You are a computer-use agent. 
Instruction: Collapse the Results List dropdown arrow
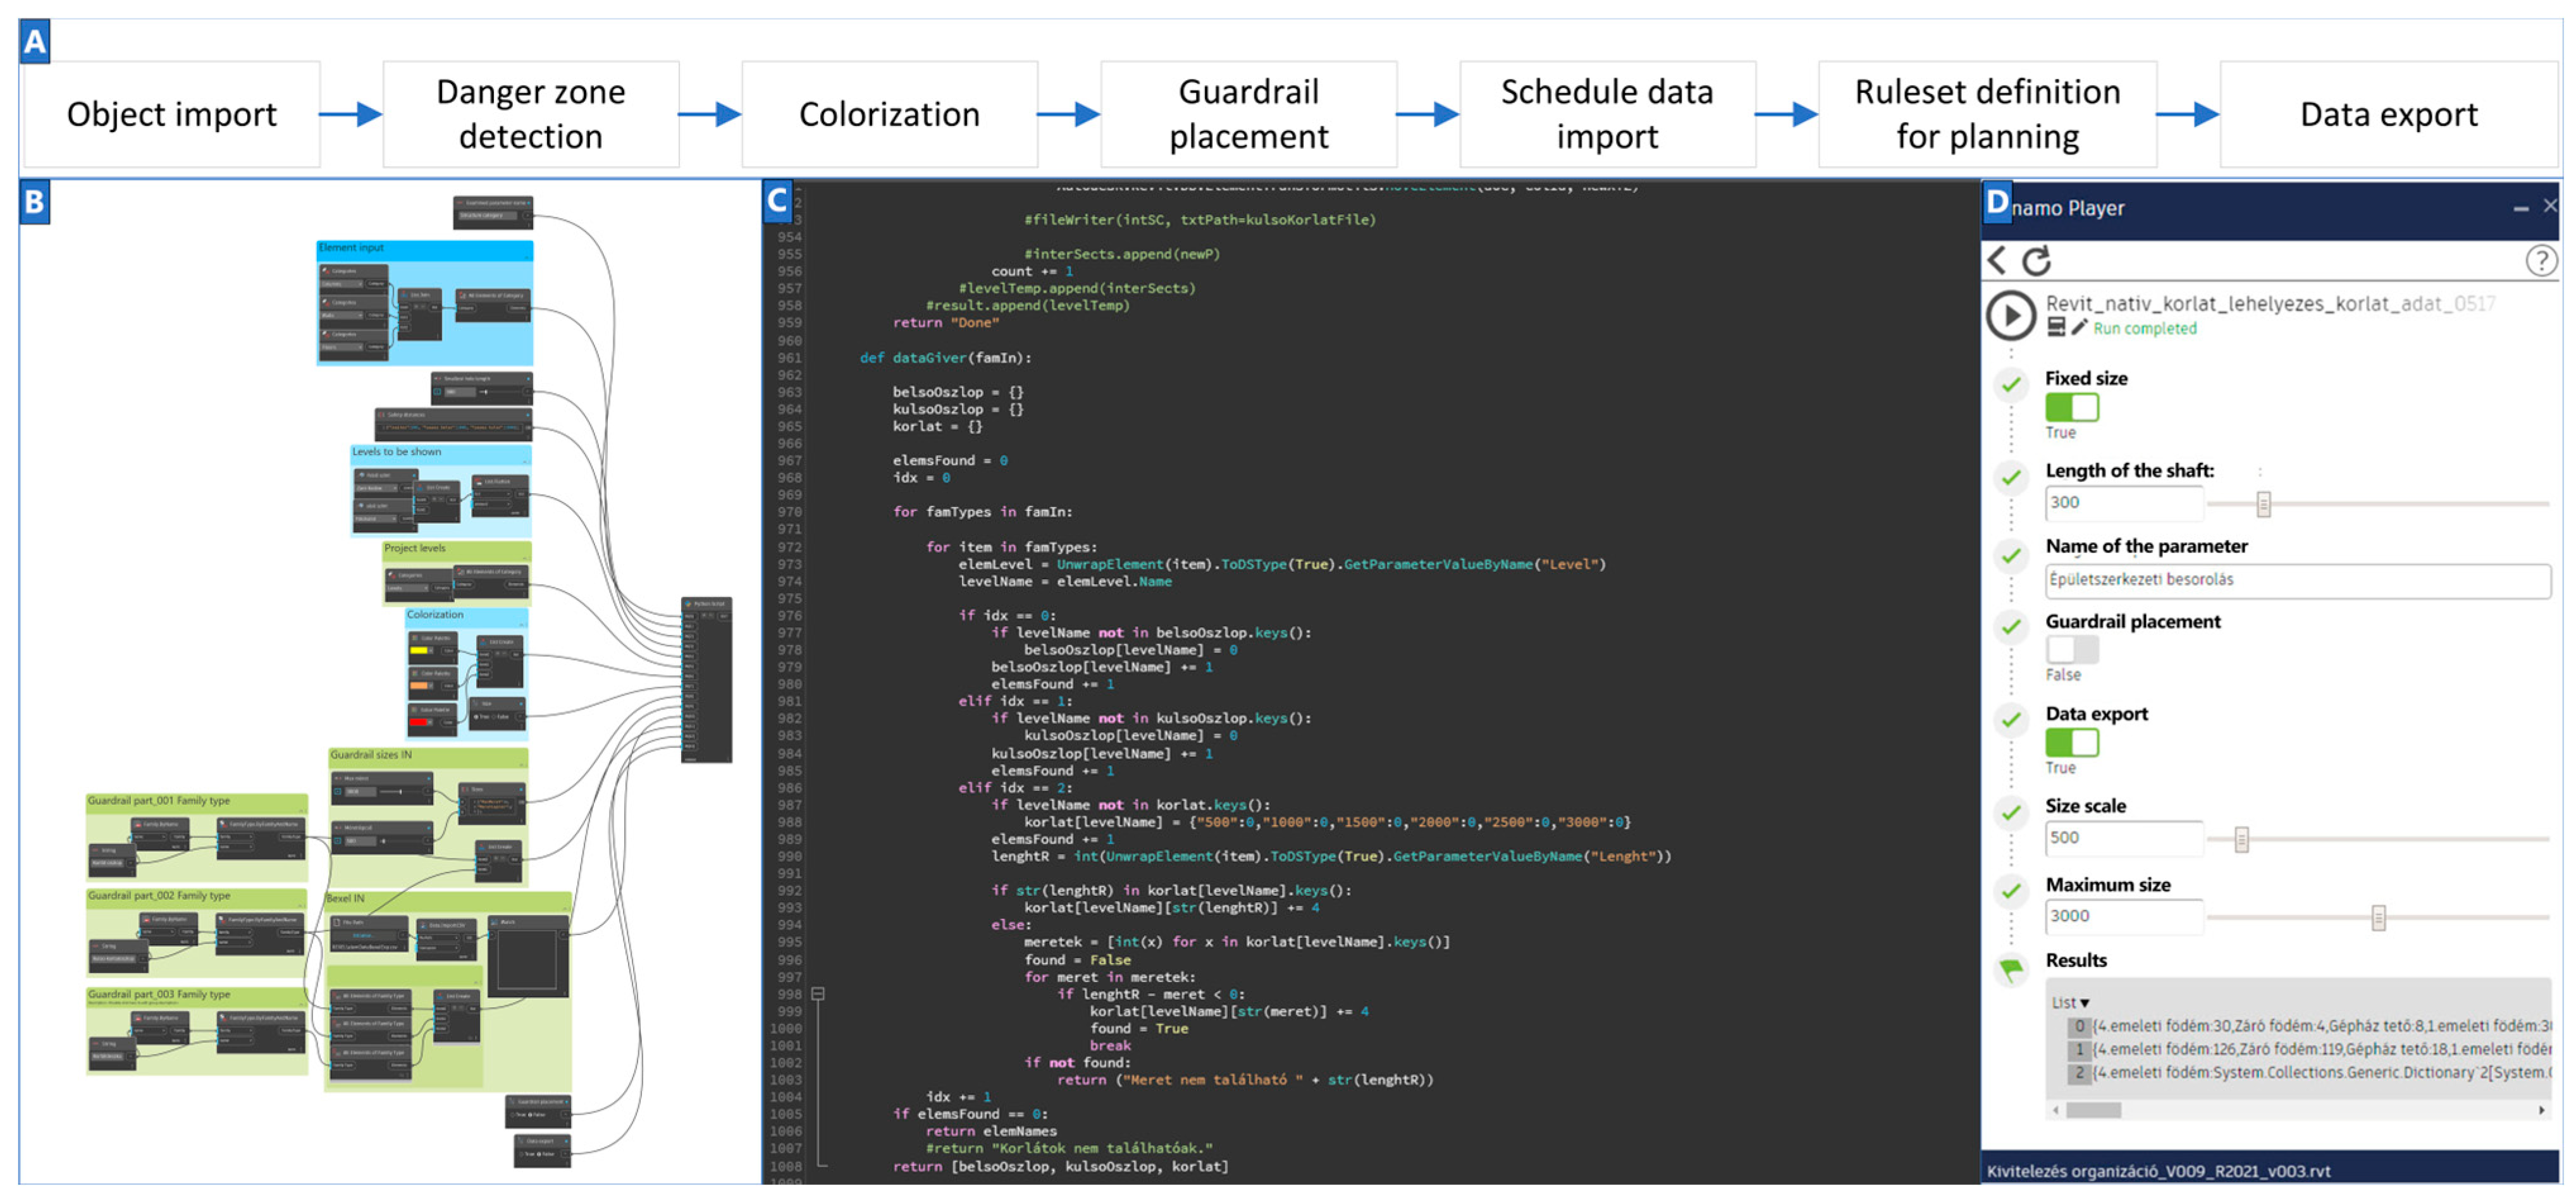tap(2084, 1003)
